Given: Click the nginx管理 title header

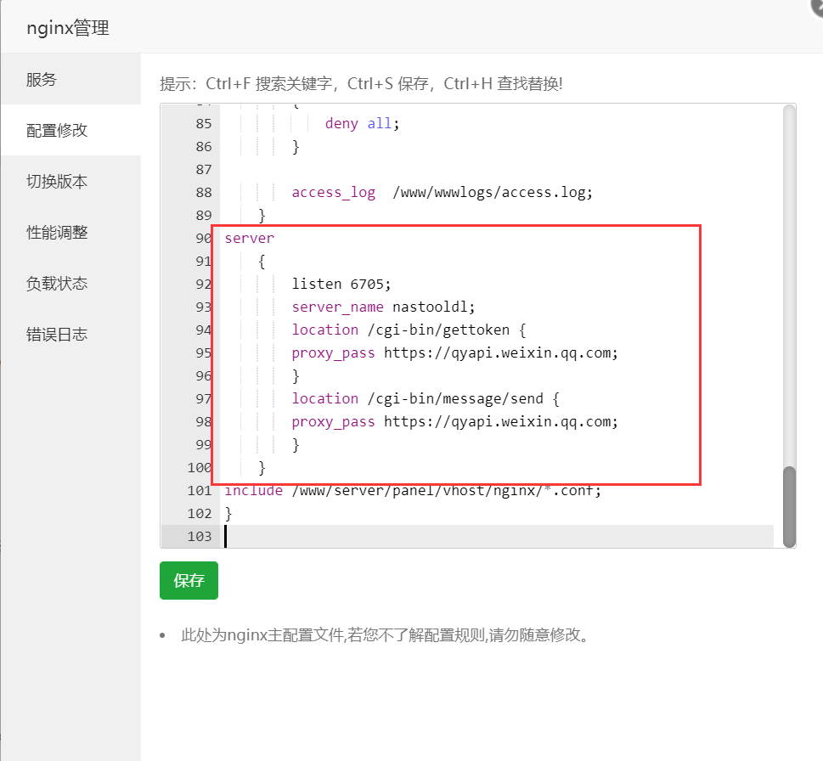Looking at the screenshot, I should [x=68, y=27].
